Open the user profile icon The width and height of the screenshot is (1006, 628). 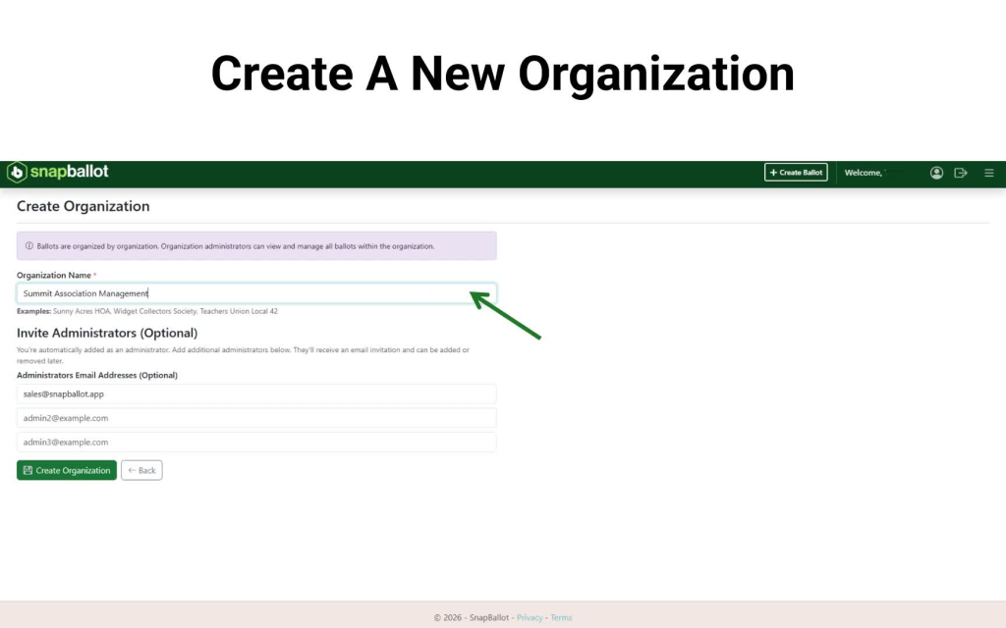coord(936,173)
